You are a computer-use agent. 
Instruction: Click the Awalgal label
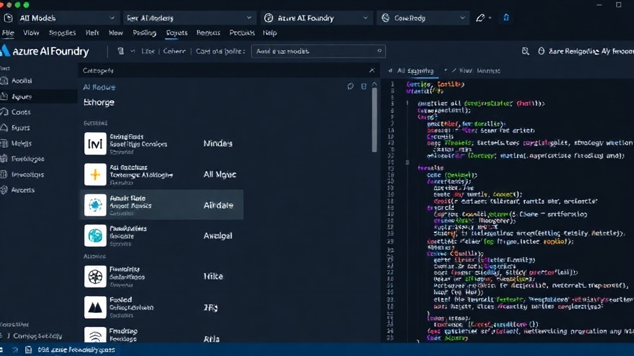click(218, 235)
